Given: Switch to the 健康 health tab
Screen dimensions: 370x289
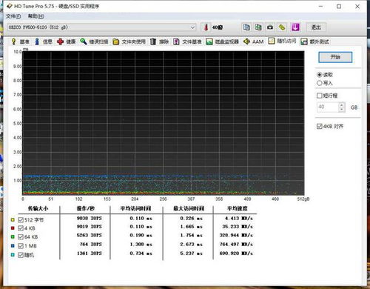Looking at the screenshot, I should (x=66, y=41).
